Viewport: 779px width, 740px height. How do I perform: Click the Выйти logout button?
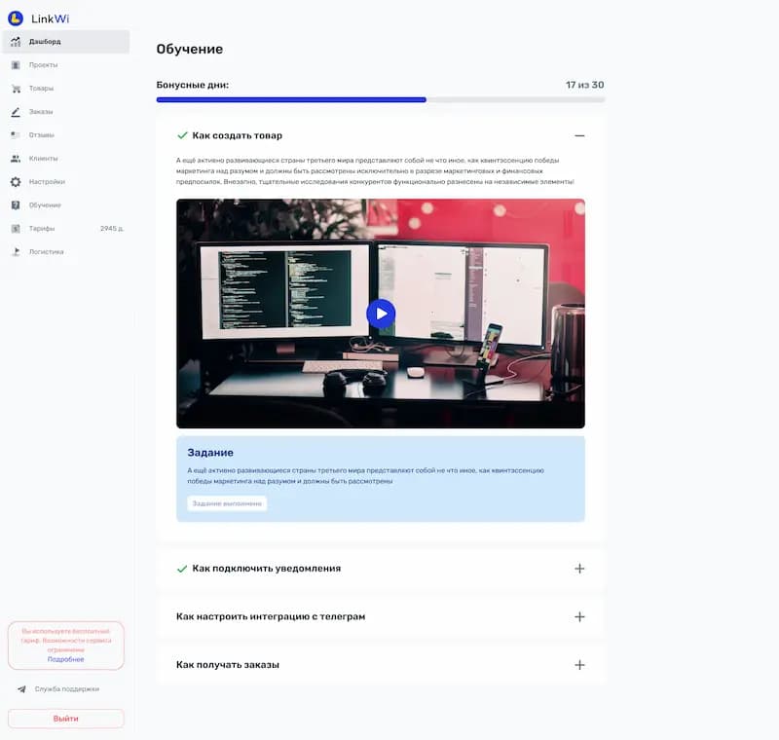coord(66,719)
